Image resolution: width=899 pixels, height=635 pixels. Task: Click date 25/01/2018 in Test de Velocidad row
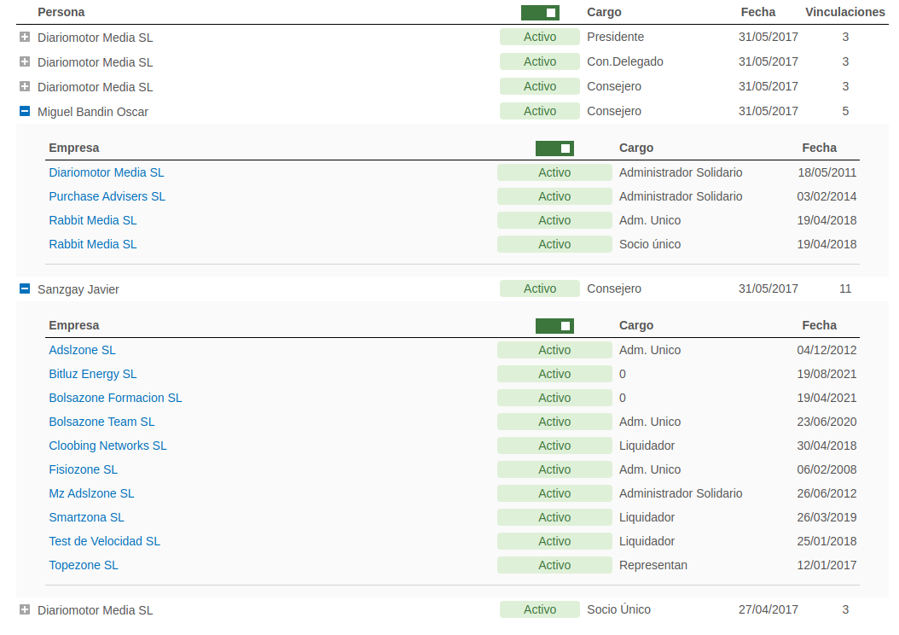(x=826, y=541)
